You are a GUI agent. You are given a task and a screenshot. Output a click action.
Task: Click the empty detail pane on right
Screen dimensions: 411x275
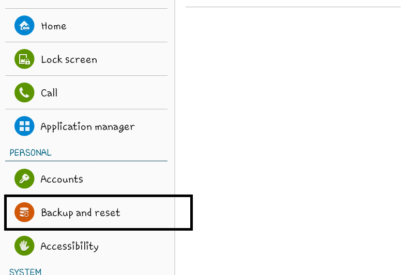[x=293, y=141]
